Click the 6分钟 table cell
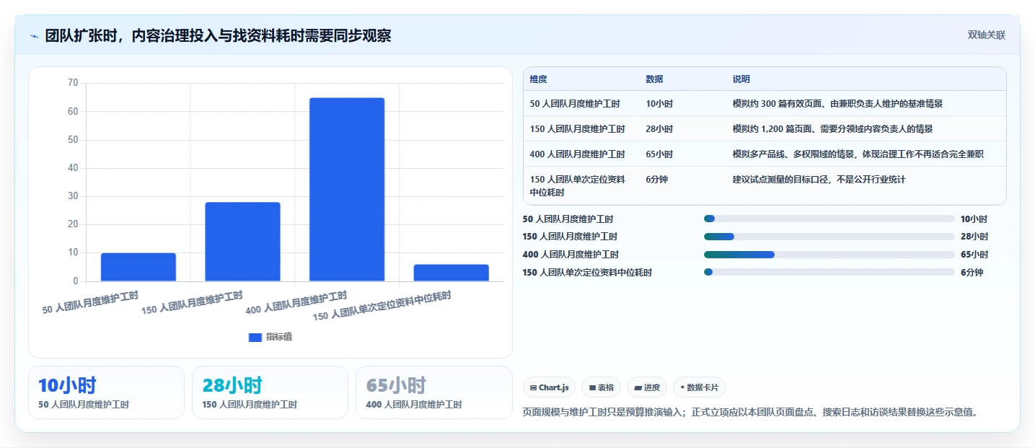This screenshot has width=1035, height=448. click(656, 180)
